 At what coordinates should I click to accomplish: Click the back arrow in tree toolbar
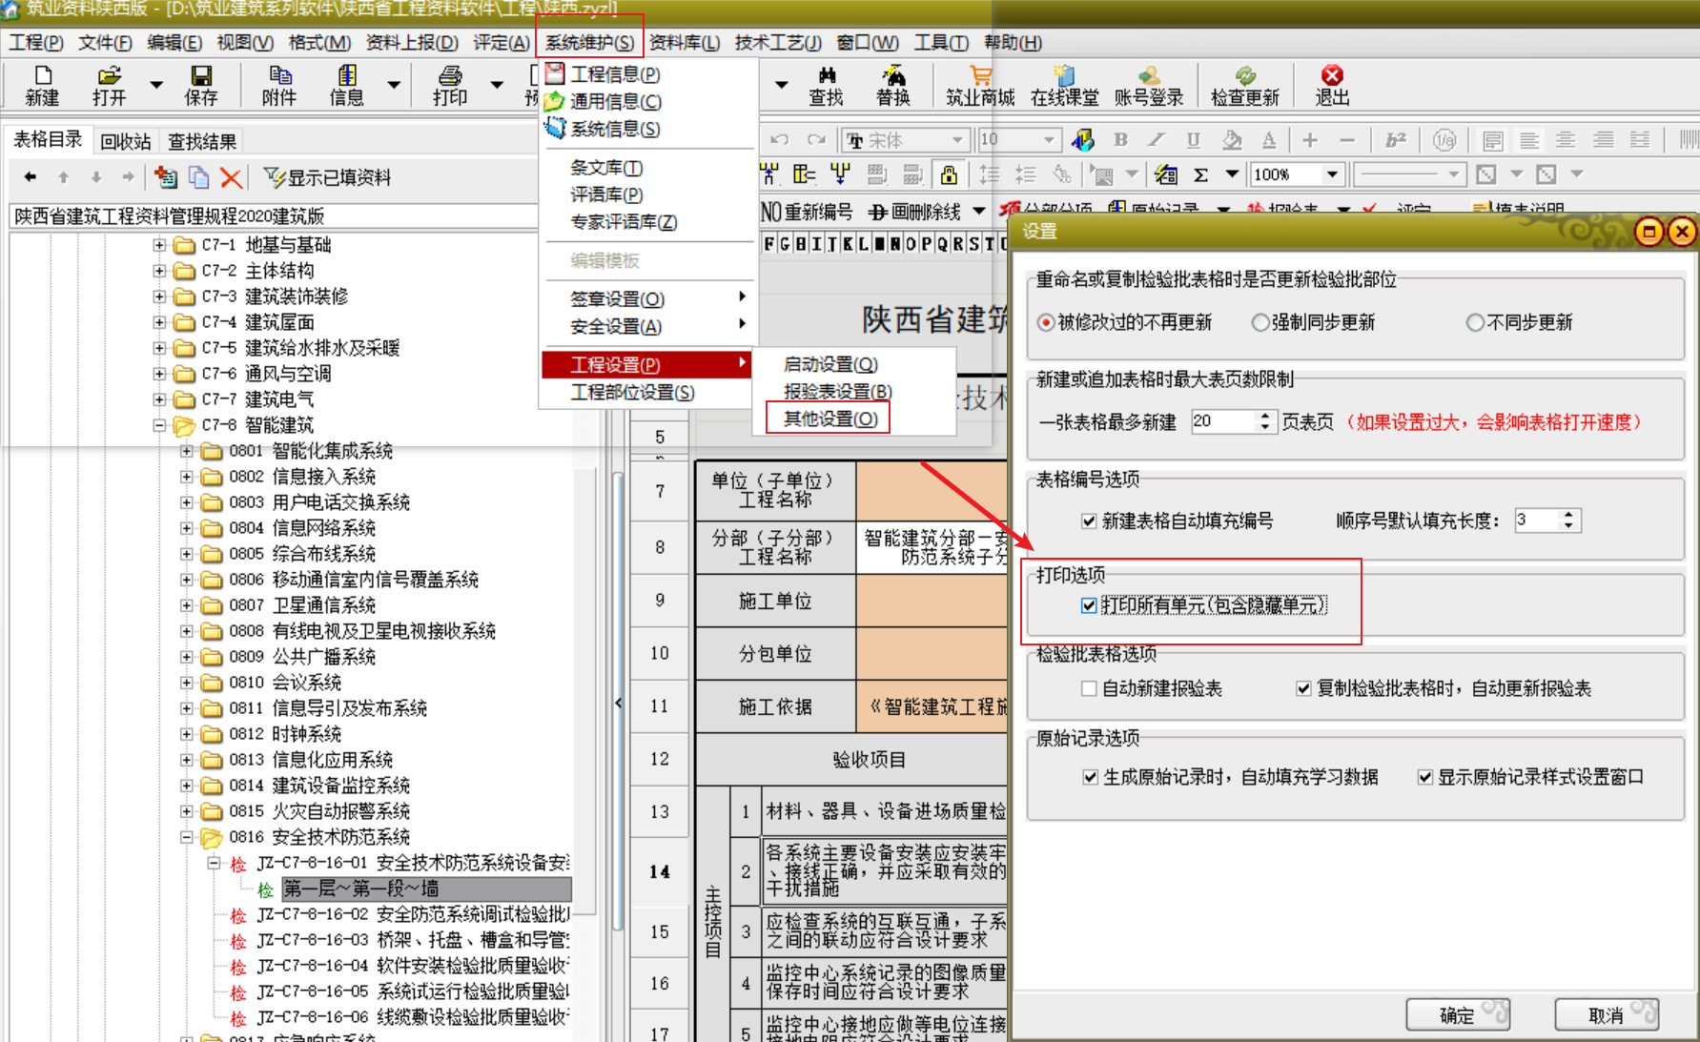31,177
